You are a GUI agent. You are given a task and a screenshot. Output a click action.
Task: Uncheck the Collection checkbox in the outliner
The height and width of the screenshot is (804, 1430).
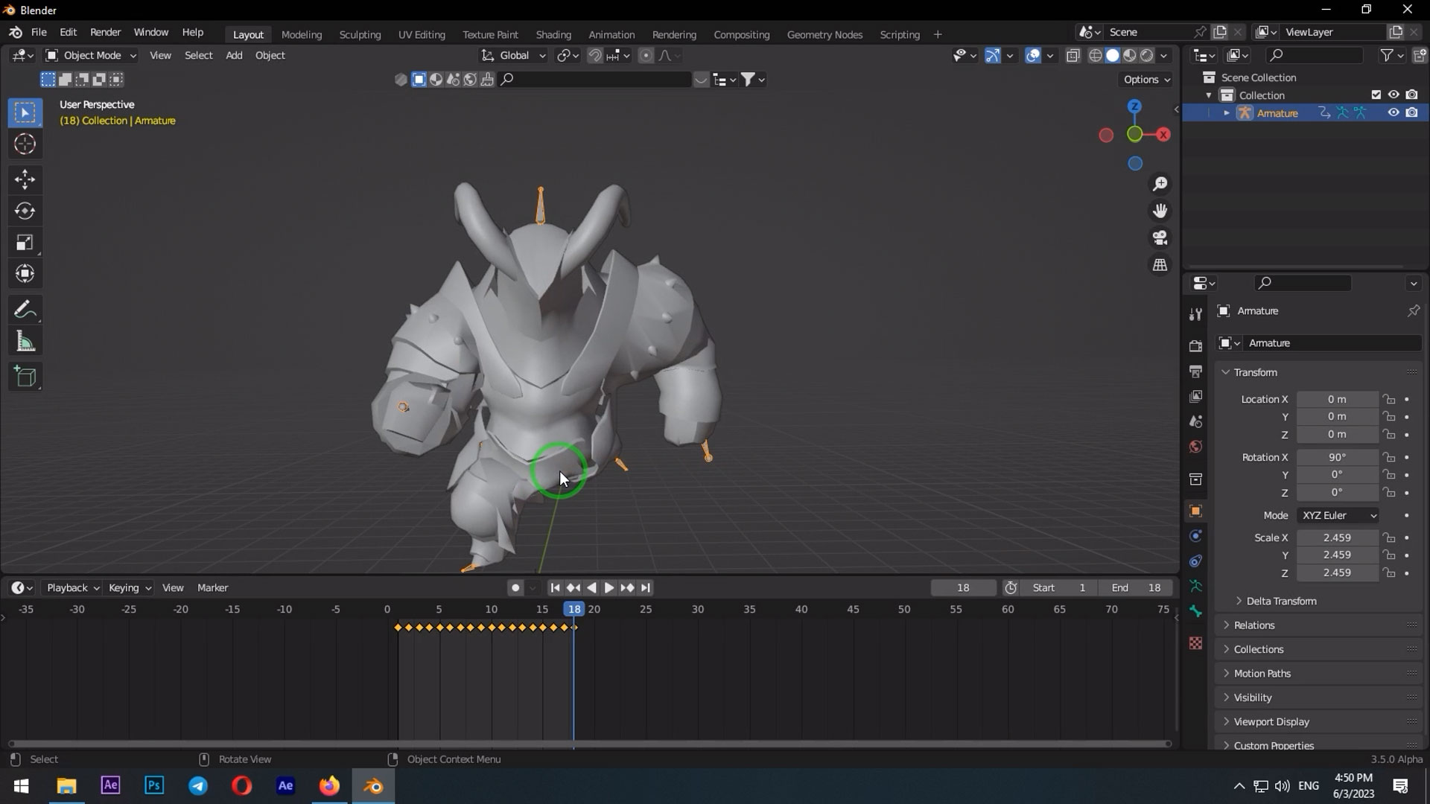pos(1376,95)
